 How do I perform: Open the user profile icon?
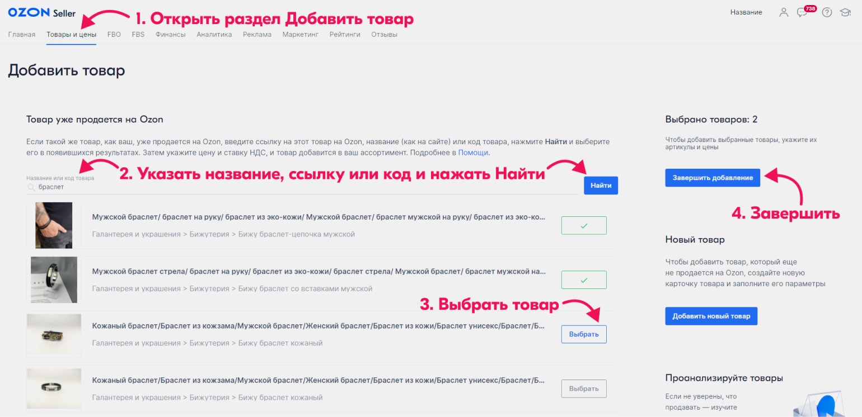(784, 12)
